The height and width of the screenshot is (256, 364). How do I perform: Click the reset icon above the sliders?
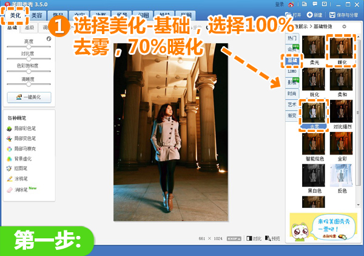coord(49,39)
